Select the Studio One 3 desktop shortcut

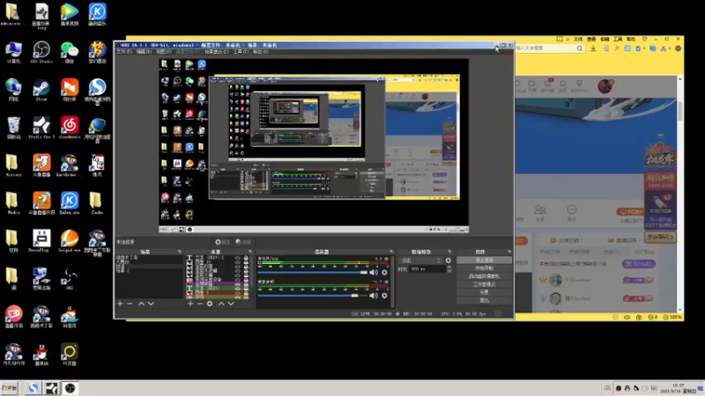[41, 128]
